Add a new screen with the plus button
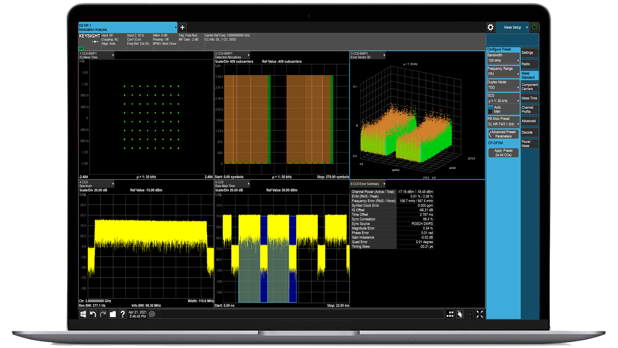Screen dimensions: 618x348 coord(182,27)
